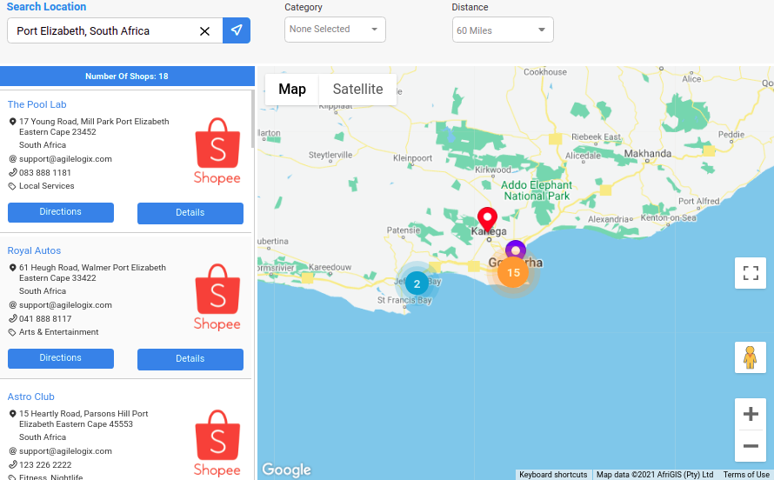Open the Distance 60 Miles dropdown
This screenshot has height=480, width=774.
[503, 30]
